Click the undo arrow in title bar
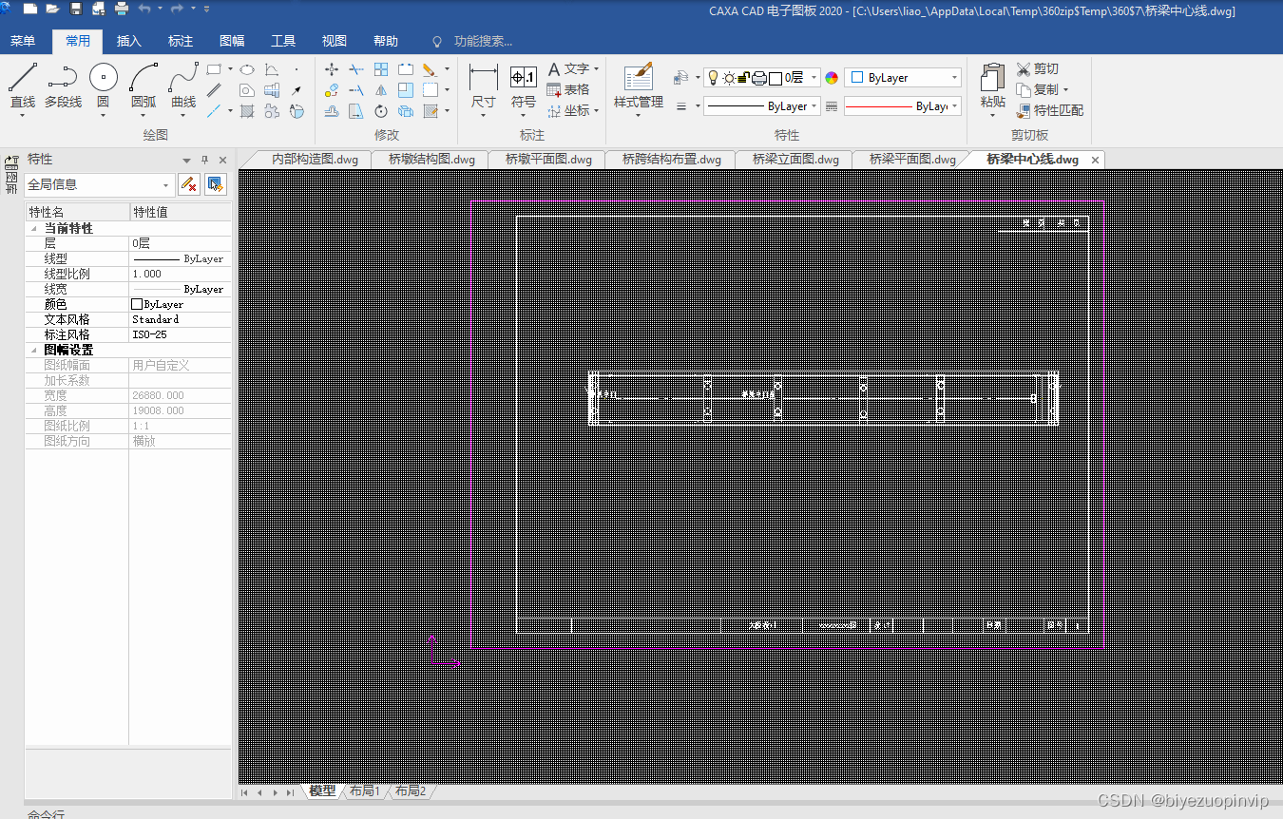 click(x=144, y=9)
